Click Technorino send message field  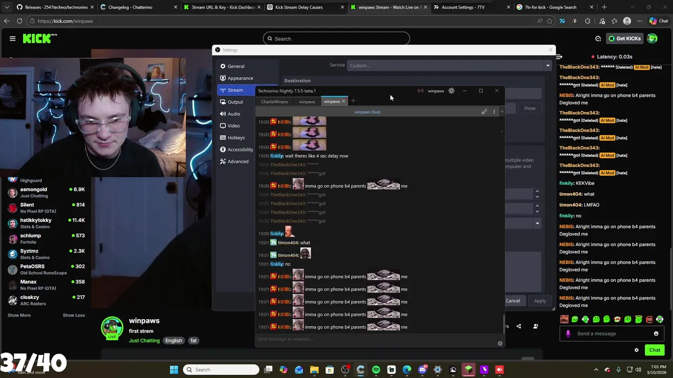point(376,339)
